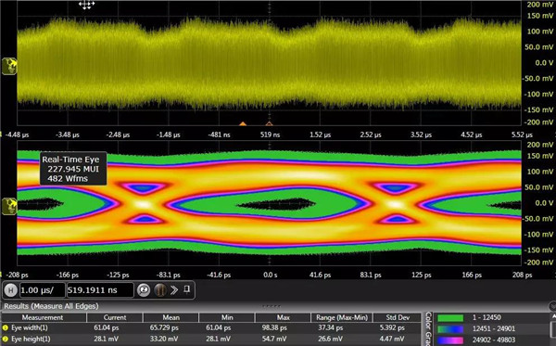Viewport: 556px width, 346px height.
Task: Click the horizontal H setup button
Action: [10, 290]
